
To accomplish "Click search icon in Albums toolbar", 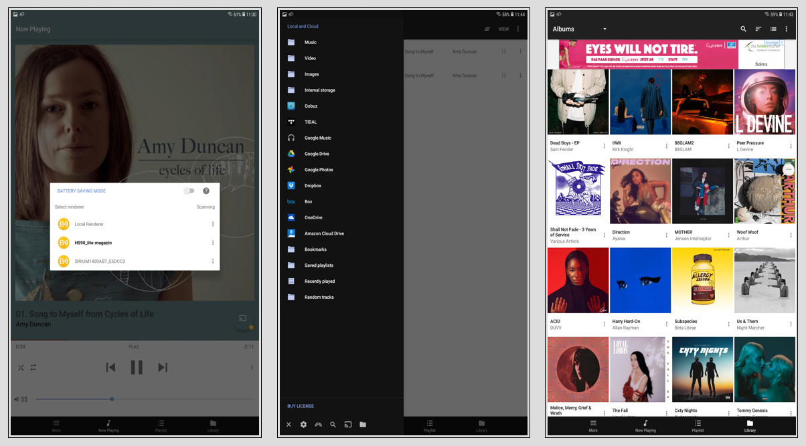I will coord(743,29).
